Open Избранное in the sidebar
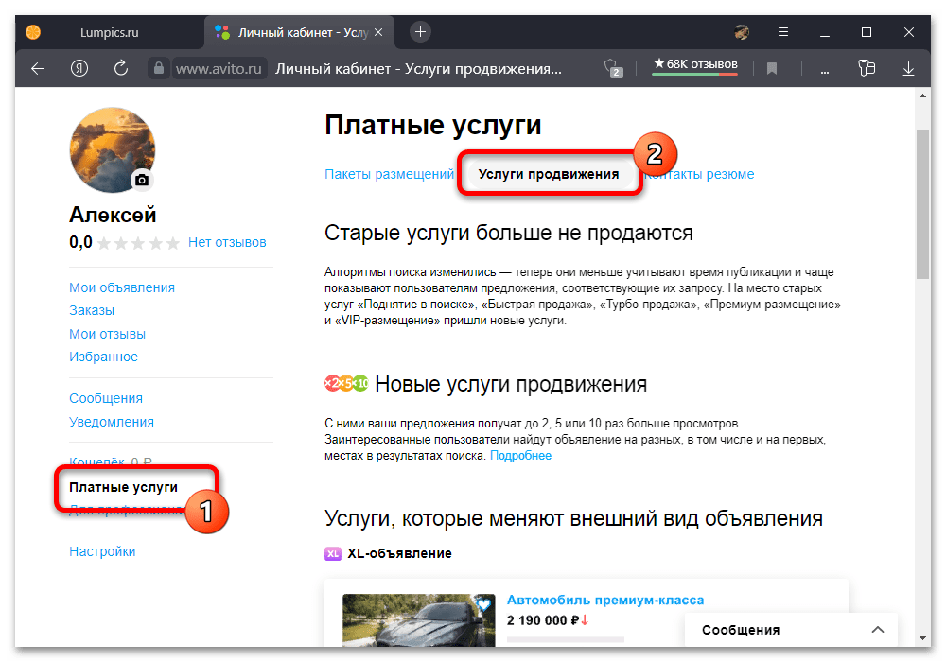 (103, 357)
